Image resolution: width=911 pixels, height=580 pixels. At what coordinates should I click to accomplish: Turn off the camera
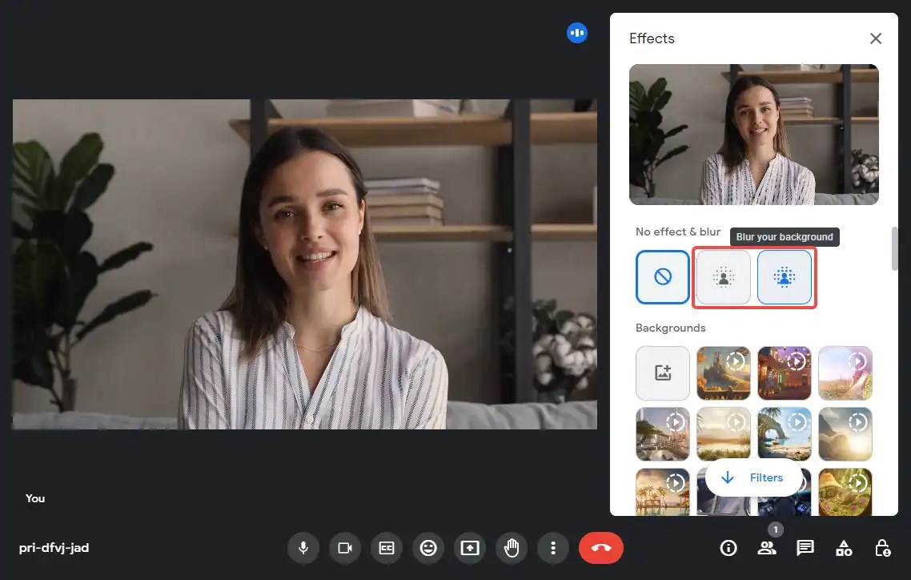[x=344, y=548]
